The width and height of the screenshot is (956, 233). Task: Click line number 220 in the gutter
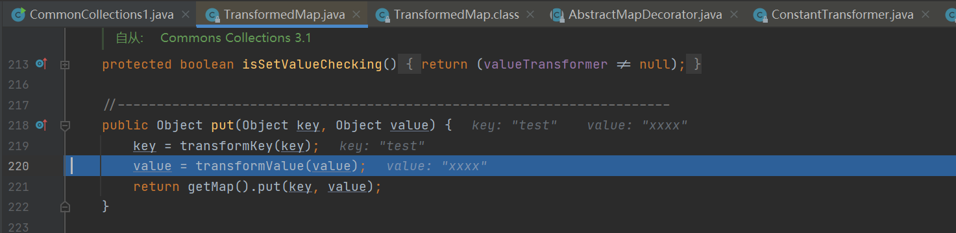(x=18, y=166)
